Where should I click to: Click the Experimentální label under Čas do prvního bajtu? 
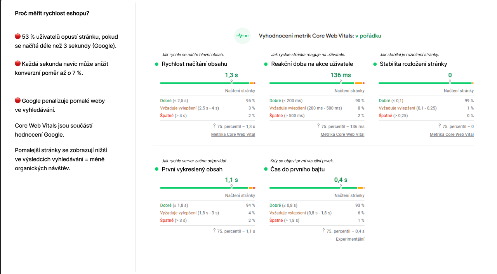351,239
